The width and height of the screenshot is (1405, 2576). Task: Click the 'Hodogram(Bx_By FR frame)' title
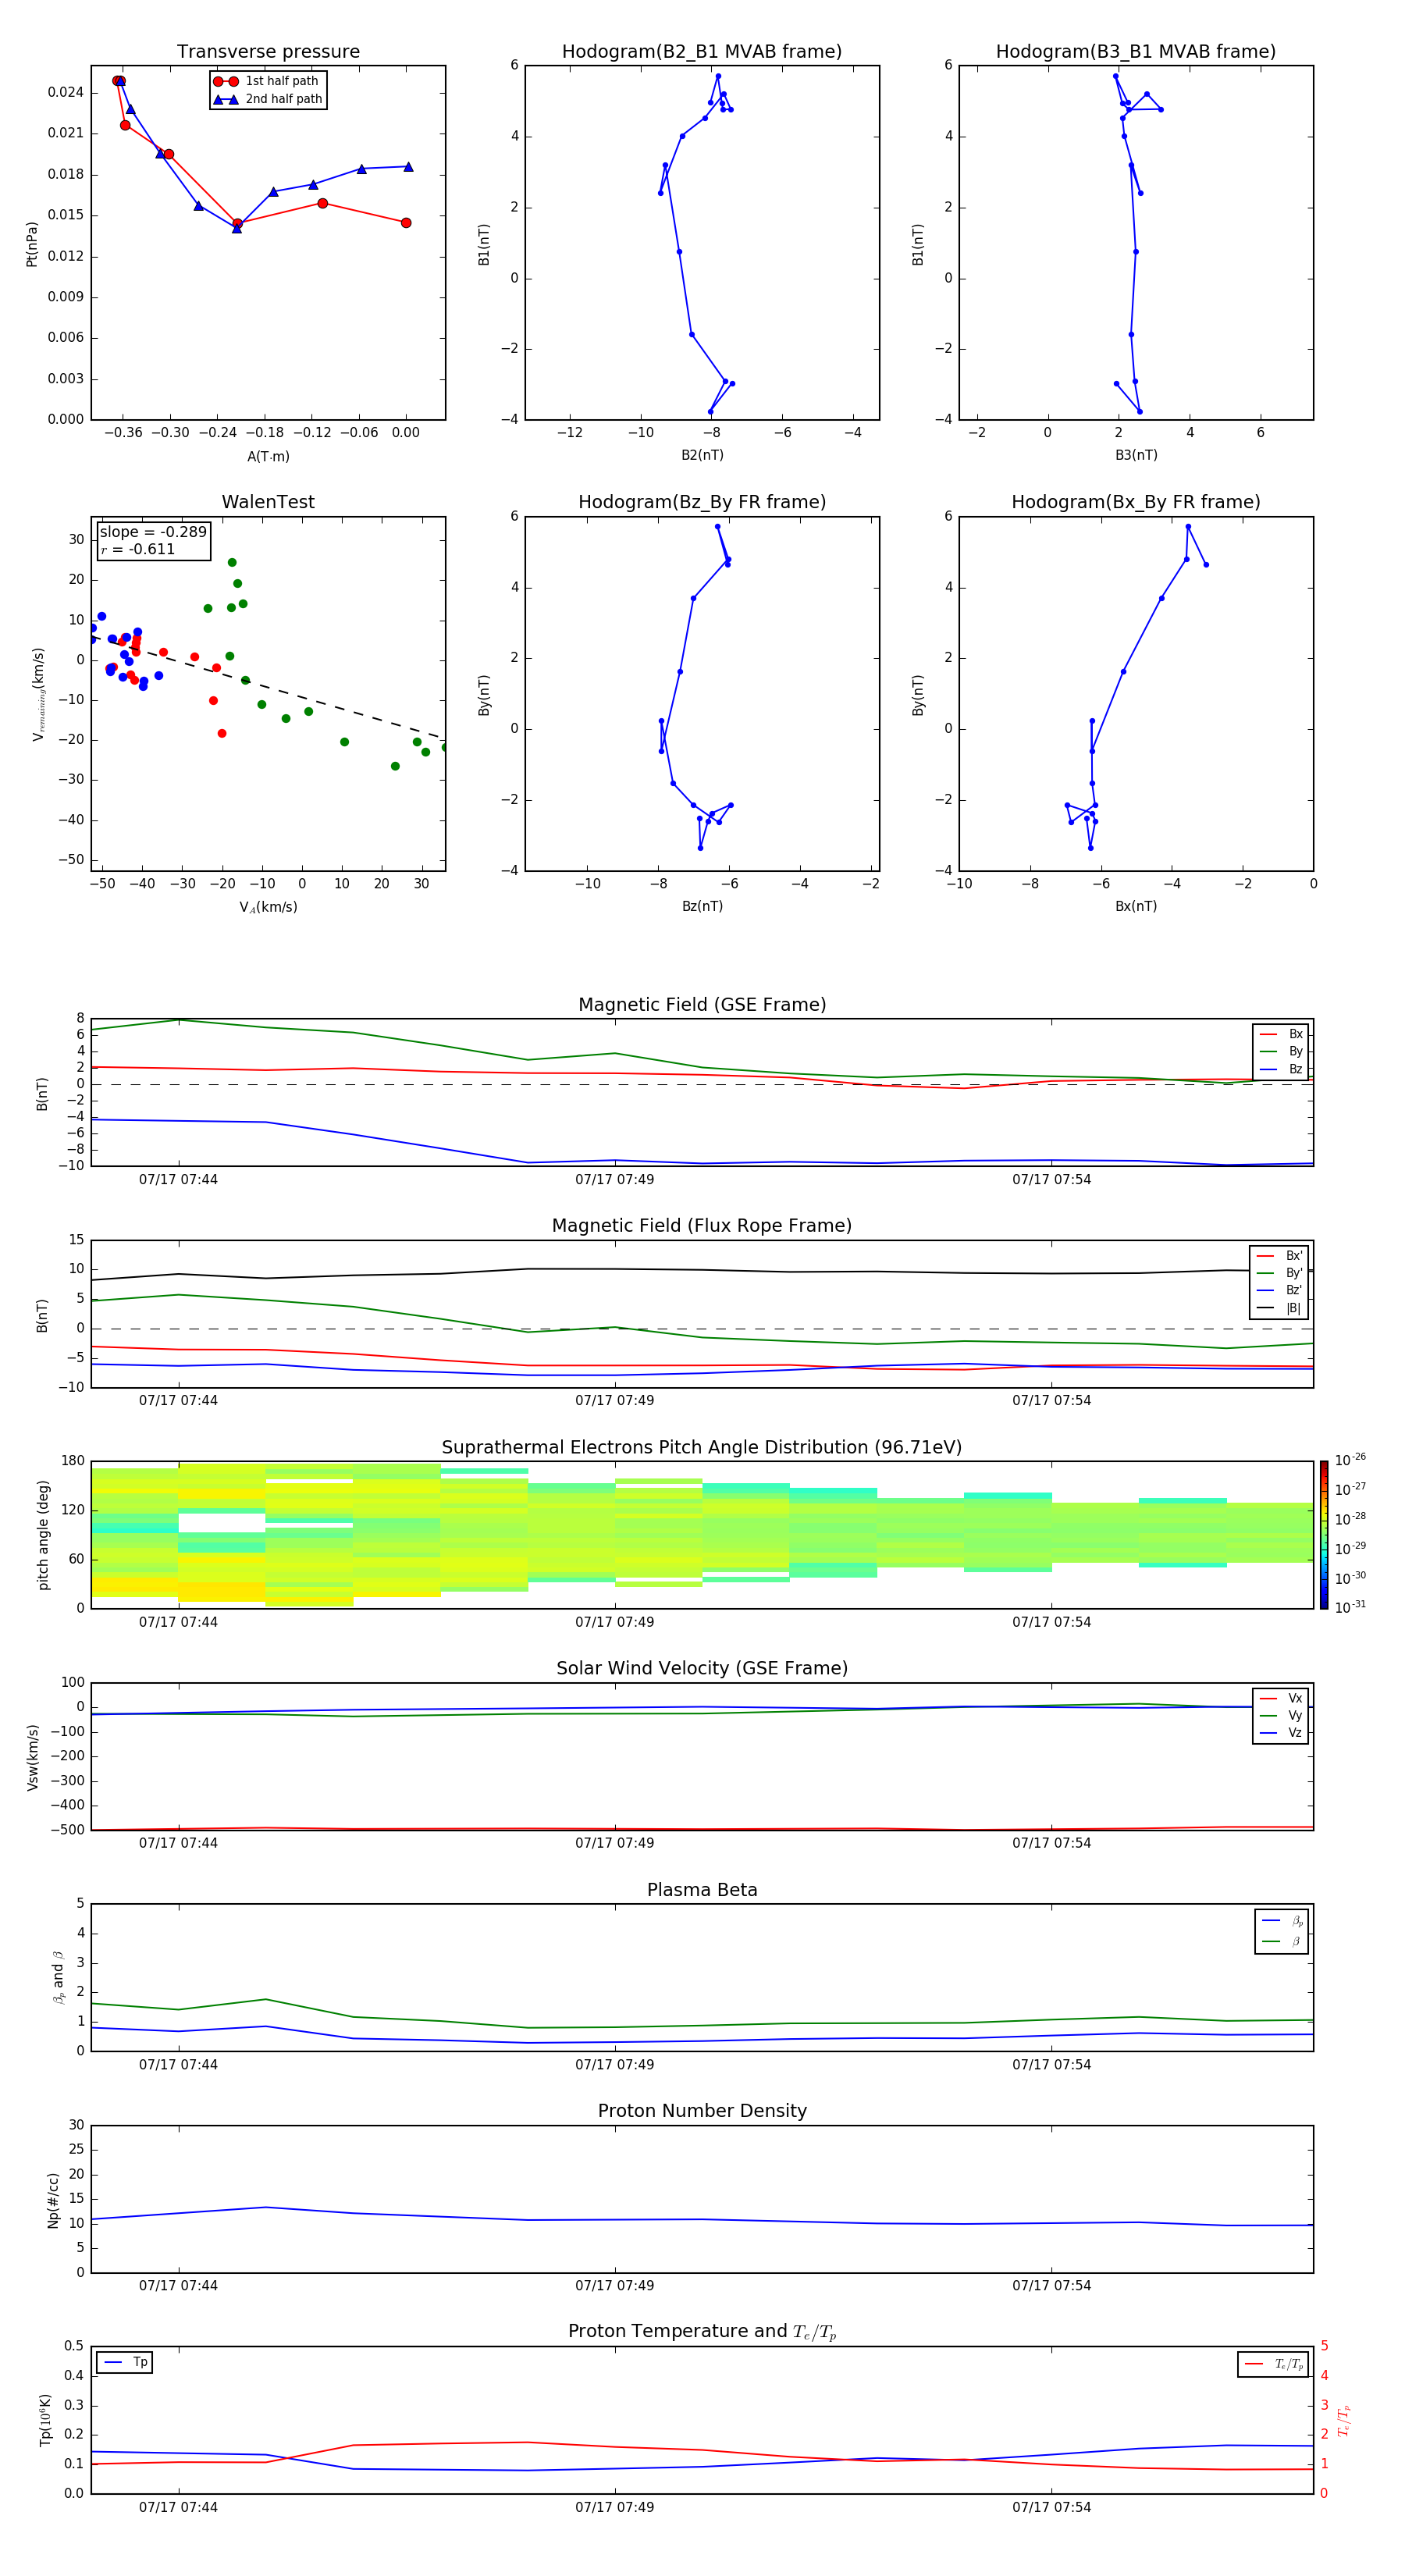tap(1136, 502)
